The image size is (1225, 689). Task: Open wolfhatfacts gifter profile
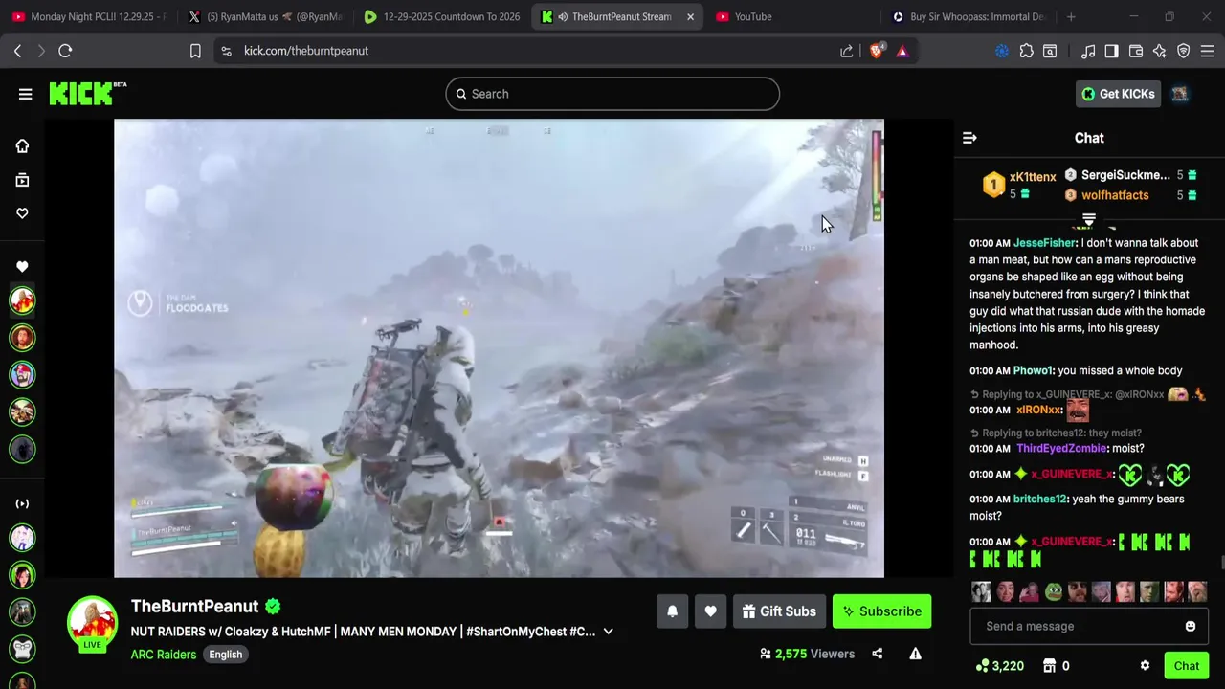[1115, 195]
